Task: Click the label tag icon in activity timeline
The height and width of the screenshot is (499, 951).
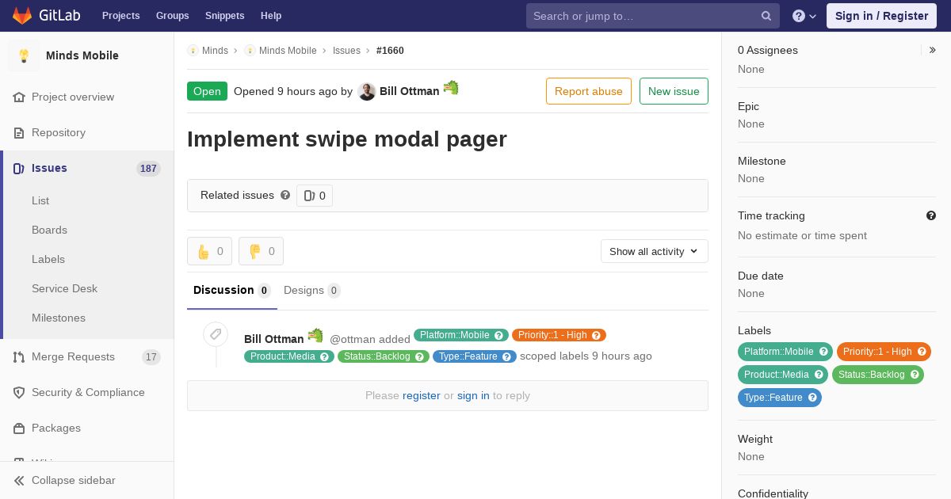Action: 216,334
